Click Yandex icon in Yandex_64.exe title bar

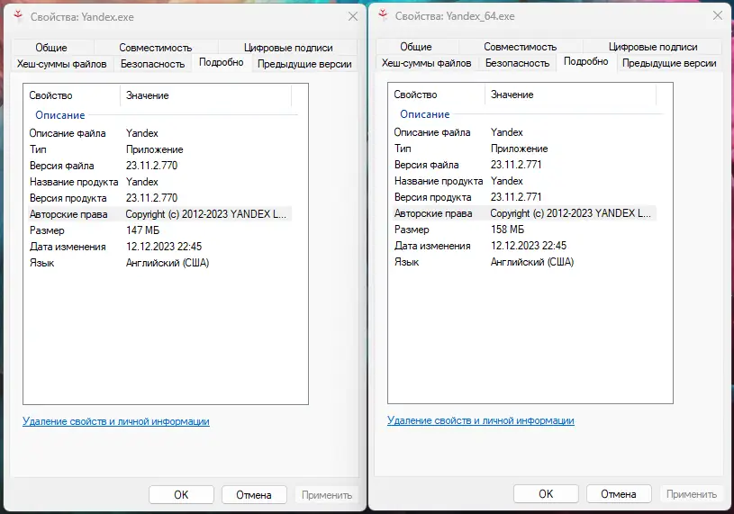click(383, 15)
